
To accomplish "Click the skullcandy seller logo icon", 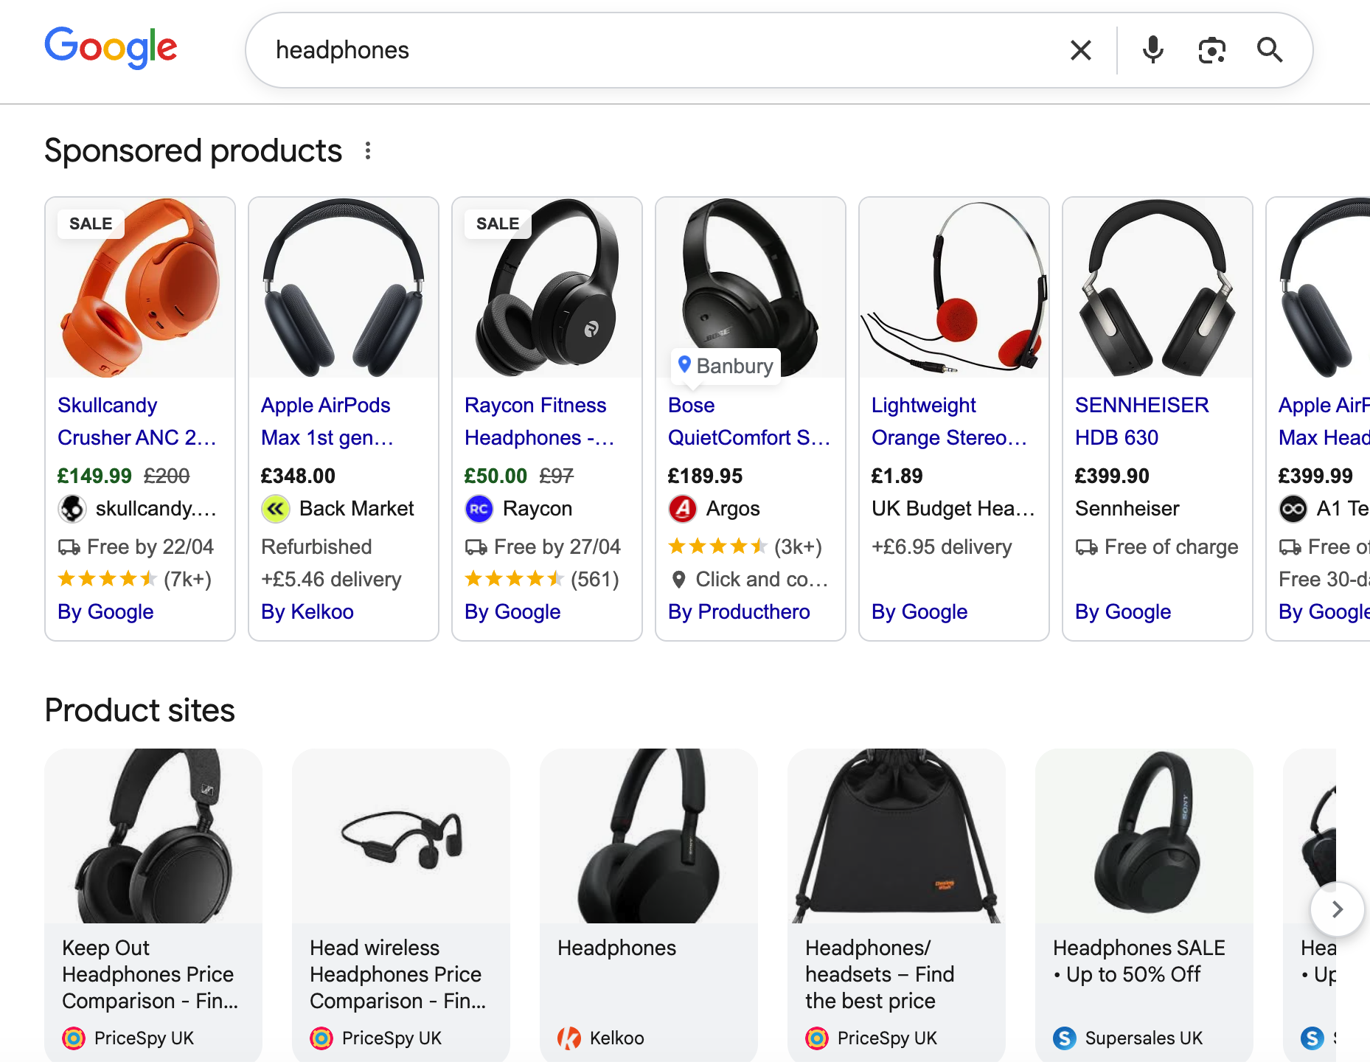I will point(72,509).
